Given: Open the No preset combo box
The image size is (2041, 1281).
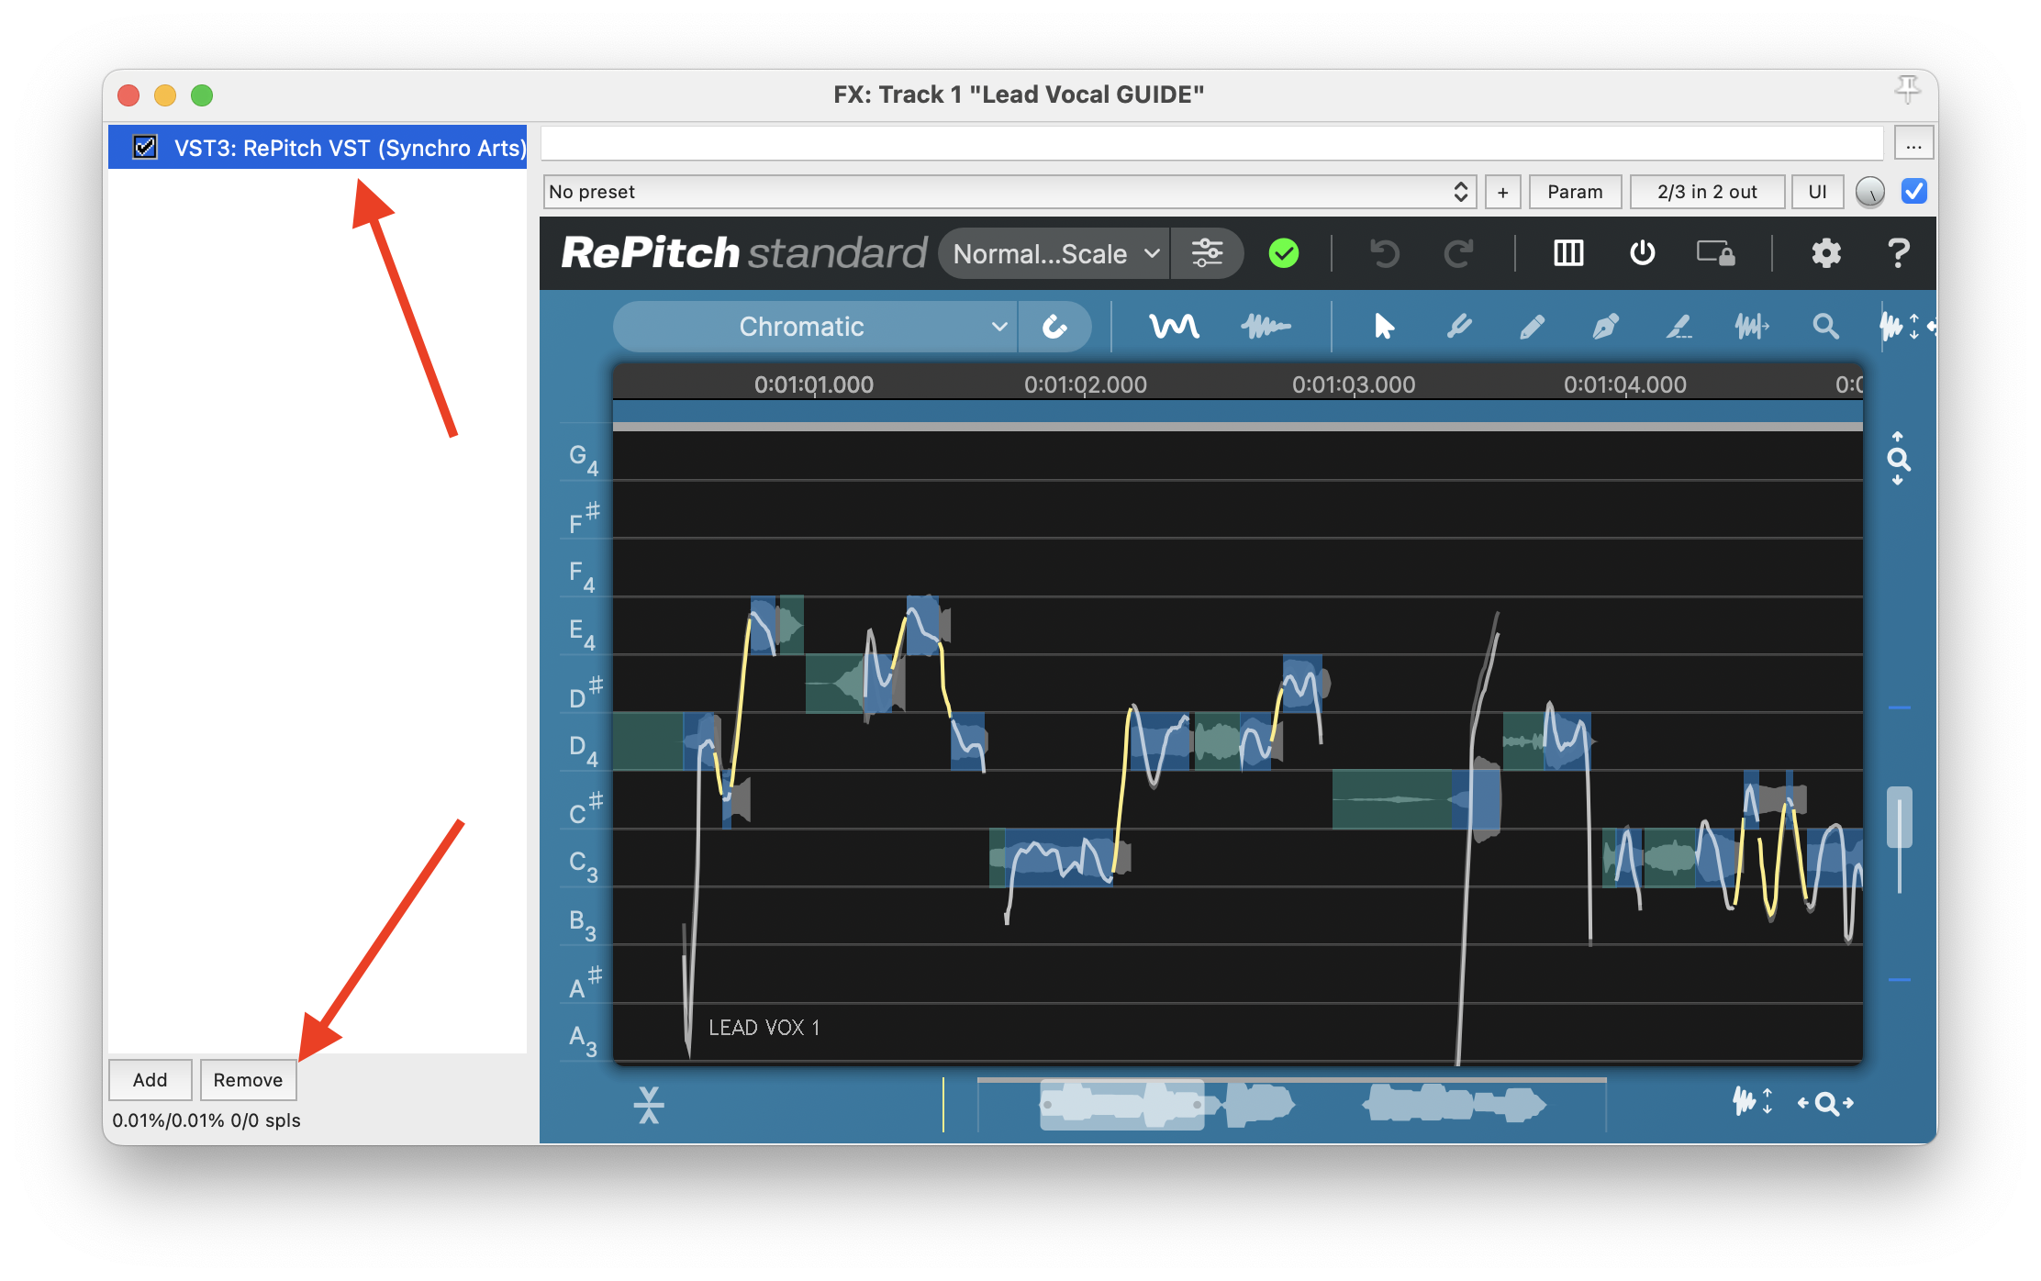Looking at the screenshot, I should [x=1009, y=192].
